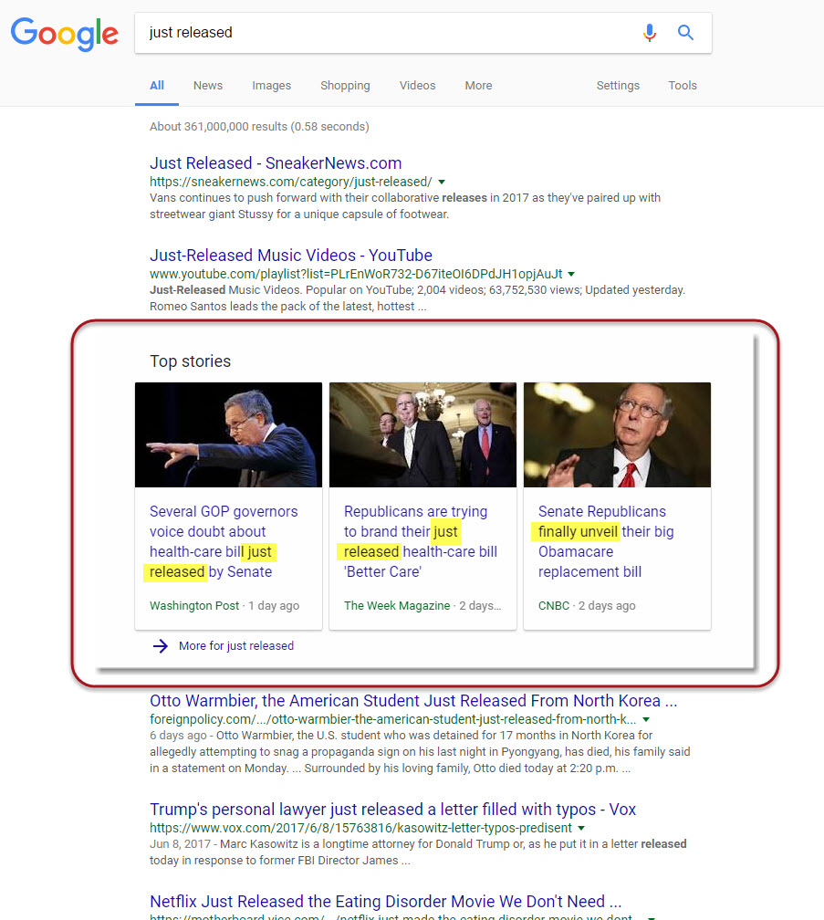Click the CNBC source label
The image size is (824, 920).
[554, 605]
